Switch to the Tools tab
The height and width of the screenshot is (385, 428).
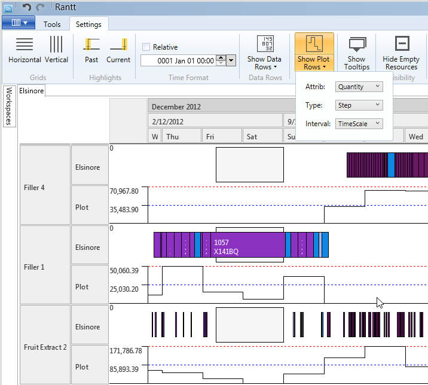52,25
